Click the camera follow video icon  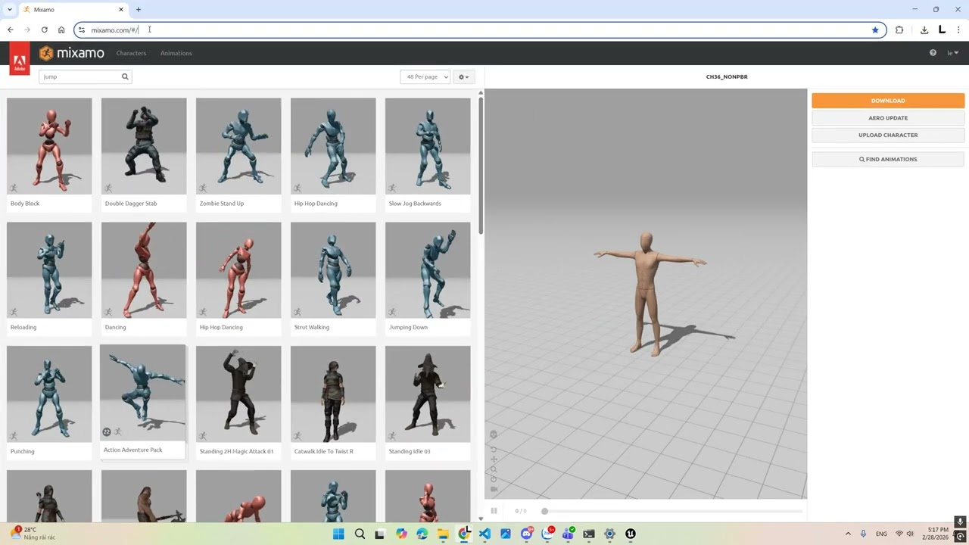[494, 489]
